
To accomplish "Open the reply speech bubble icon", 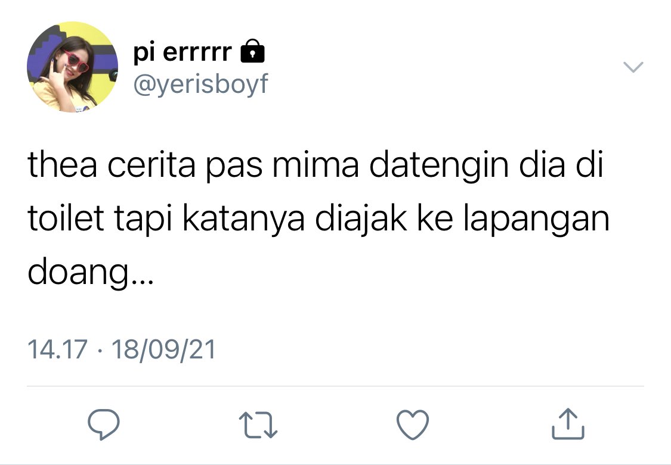I will pos(104,424).
